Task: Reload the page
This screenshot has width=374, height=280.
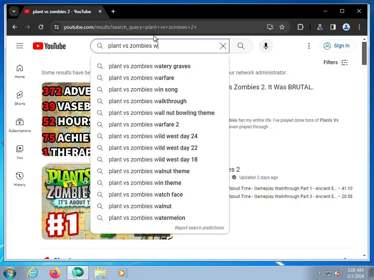Action: point(41,27)
